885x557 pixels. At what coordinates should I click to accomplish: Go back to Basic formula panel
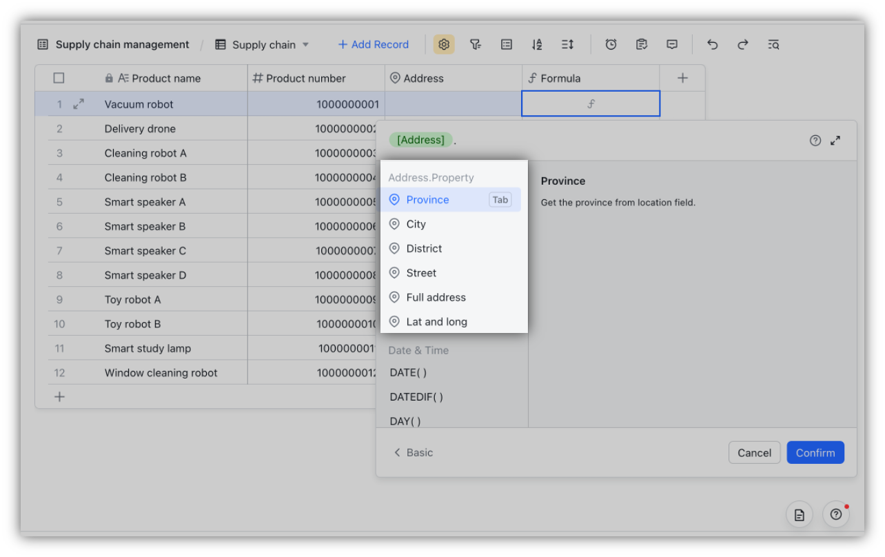(413, 452)
